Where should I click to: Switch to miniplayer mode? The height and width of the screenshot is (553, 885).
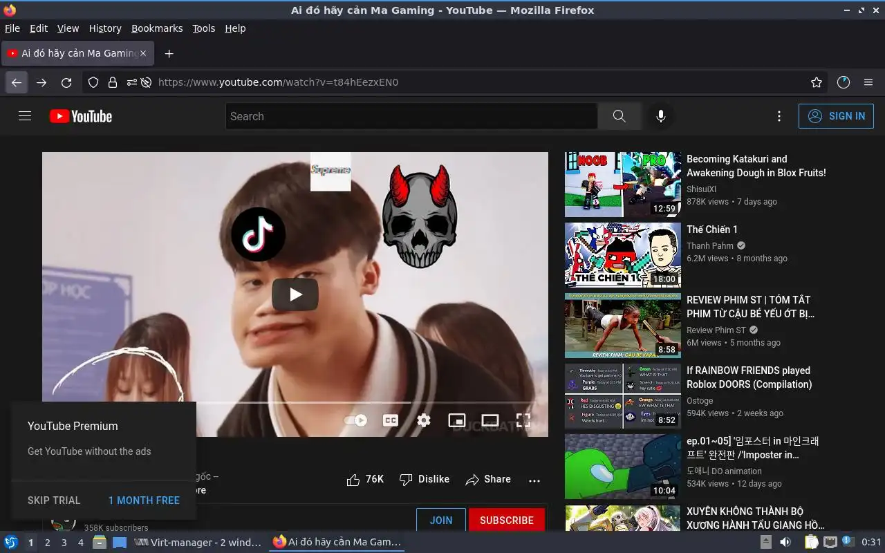tap(457, 420)
